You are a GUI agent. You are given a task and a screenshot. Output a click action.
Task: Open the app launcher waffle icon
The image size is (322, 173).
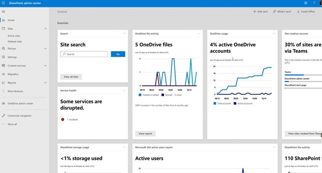click(x=3, y=3)
